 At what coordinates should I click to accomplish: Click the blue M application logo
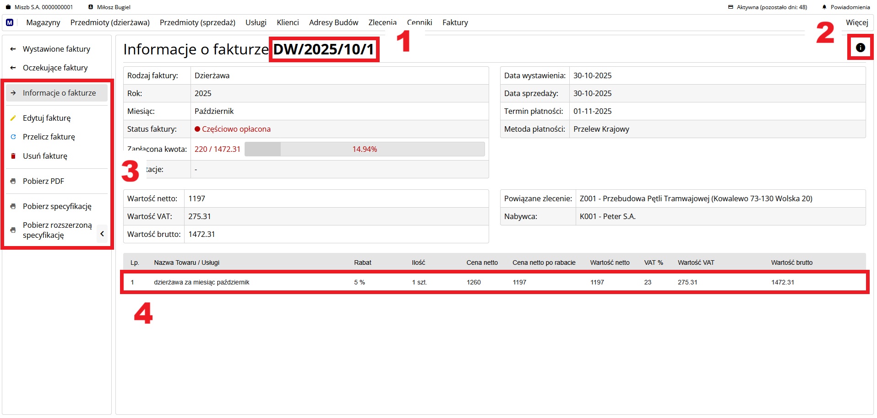10,22
